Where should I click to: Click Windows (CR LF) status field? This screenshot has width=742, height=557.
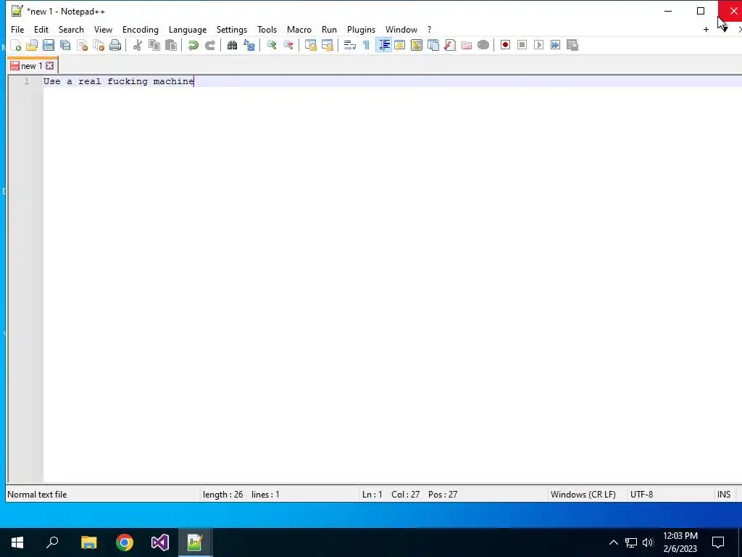pyautogui.click(x=583, y=495)
